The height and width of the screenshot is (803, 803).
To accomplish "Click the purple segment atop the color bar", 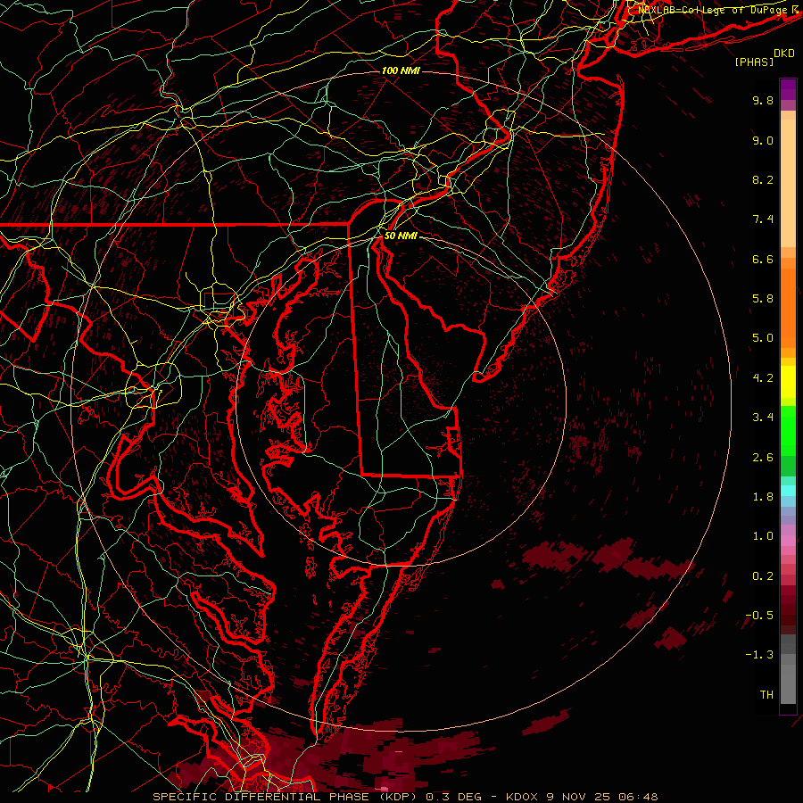I will [788, 89].
